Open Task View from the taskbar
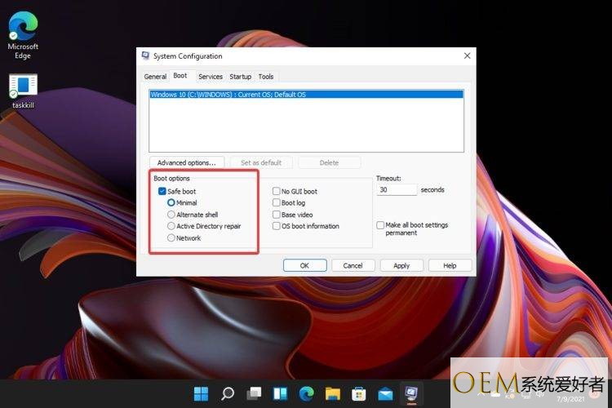This screenshot has height=408, width=612. pyautogui.click(x=254, y=393)
